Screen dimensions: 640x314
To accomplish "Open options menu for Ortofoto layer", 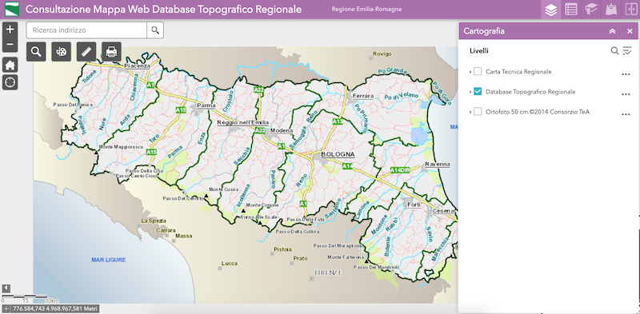I will 626,114.
